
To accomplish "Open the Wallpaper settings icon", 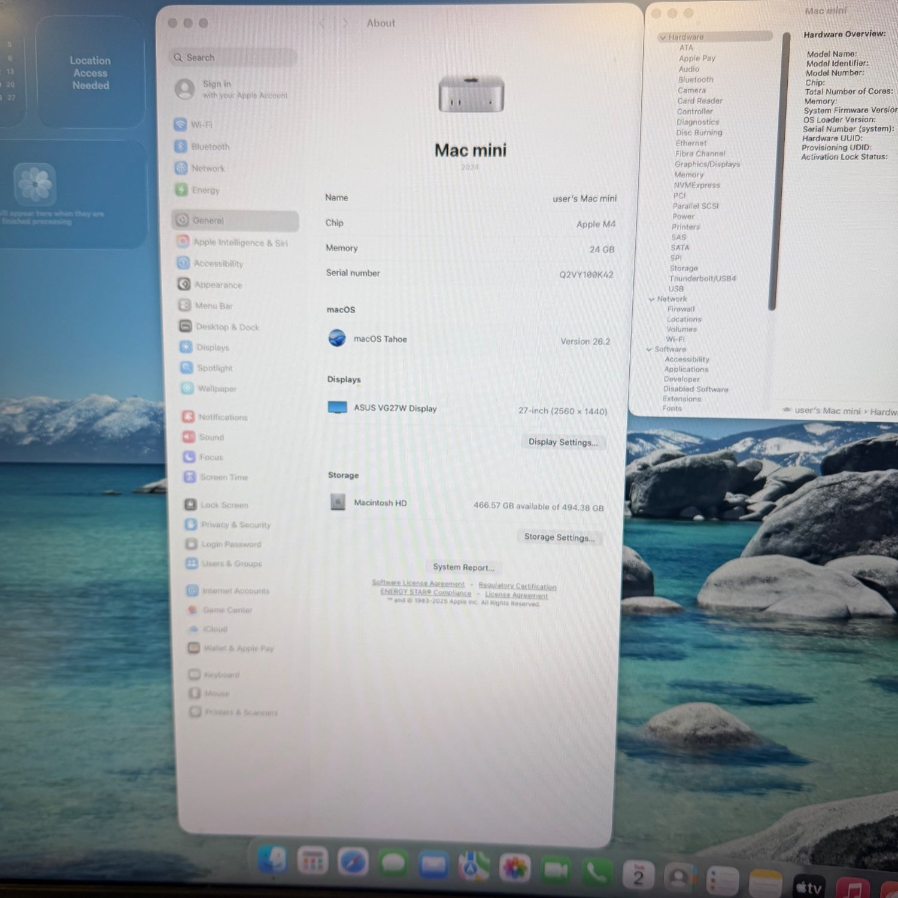I will click(x=187, y=389).
